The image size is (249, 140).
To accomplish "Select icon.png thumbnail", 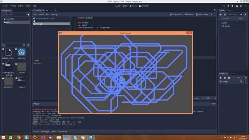I will [21, 54].
